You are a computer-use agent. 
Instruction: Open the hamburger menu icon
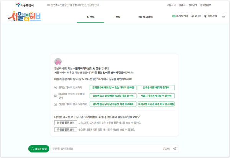coord(223,16)
